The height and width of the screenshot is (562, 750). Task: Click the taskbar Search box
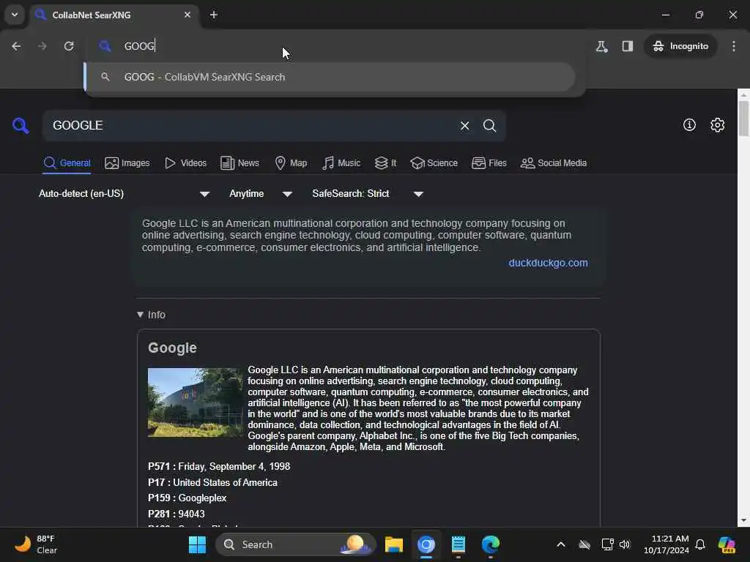[x=296, y=544]
